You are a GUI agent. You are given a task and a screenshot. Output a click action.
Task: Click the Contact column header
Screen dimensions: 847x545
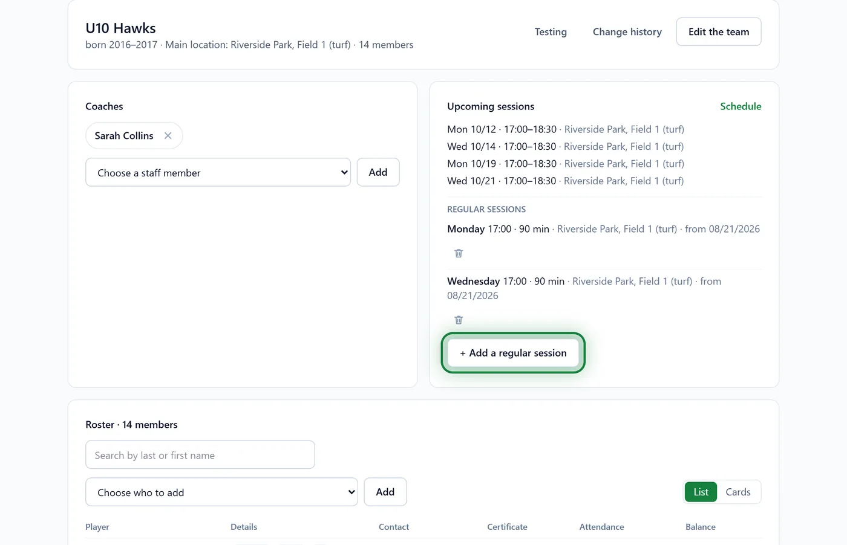tap(394, 527)
